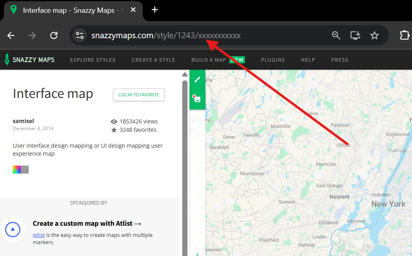Open the browser extensions puzzle icon
This screenshot has width=412, height=256.
pyautogui.click(x=404, y=35)
